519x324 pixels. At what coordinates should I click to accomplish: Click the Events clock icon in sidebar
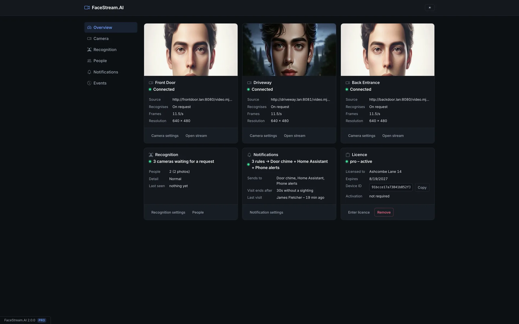[89, 83]
